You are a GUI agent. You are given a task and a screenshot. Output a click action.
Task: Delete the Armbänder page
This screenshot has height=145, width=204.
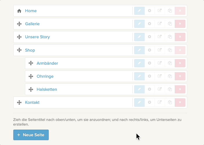(180, 63)
